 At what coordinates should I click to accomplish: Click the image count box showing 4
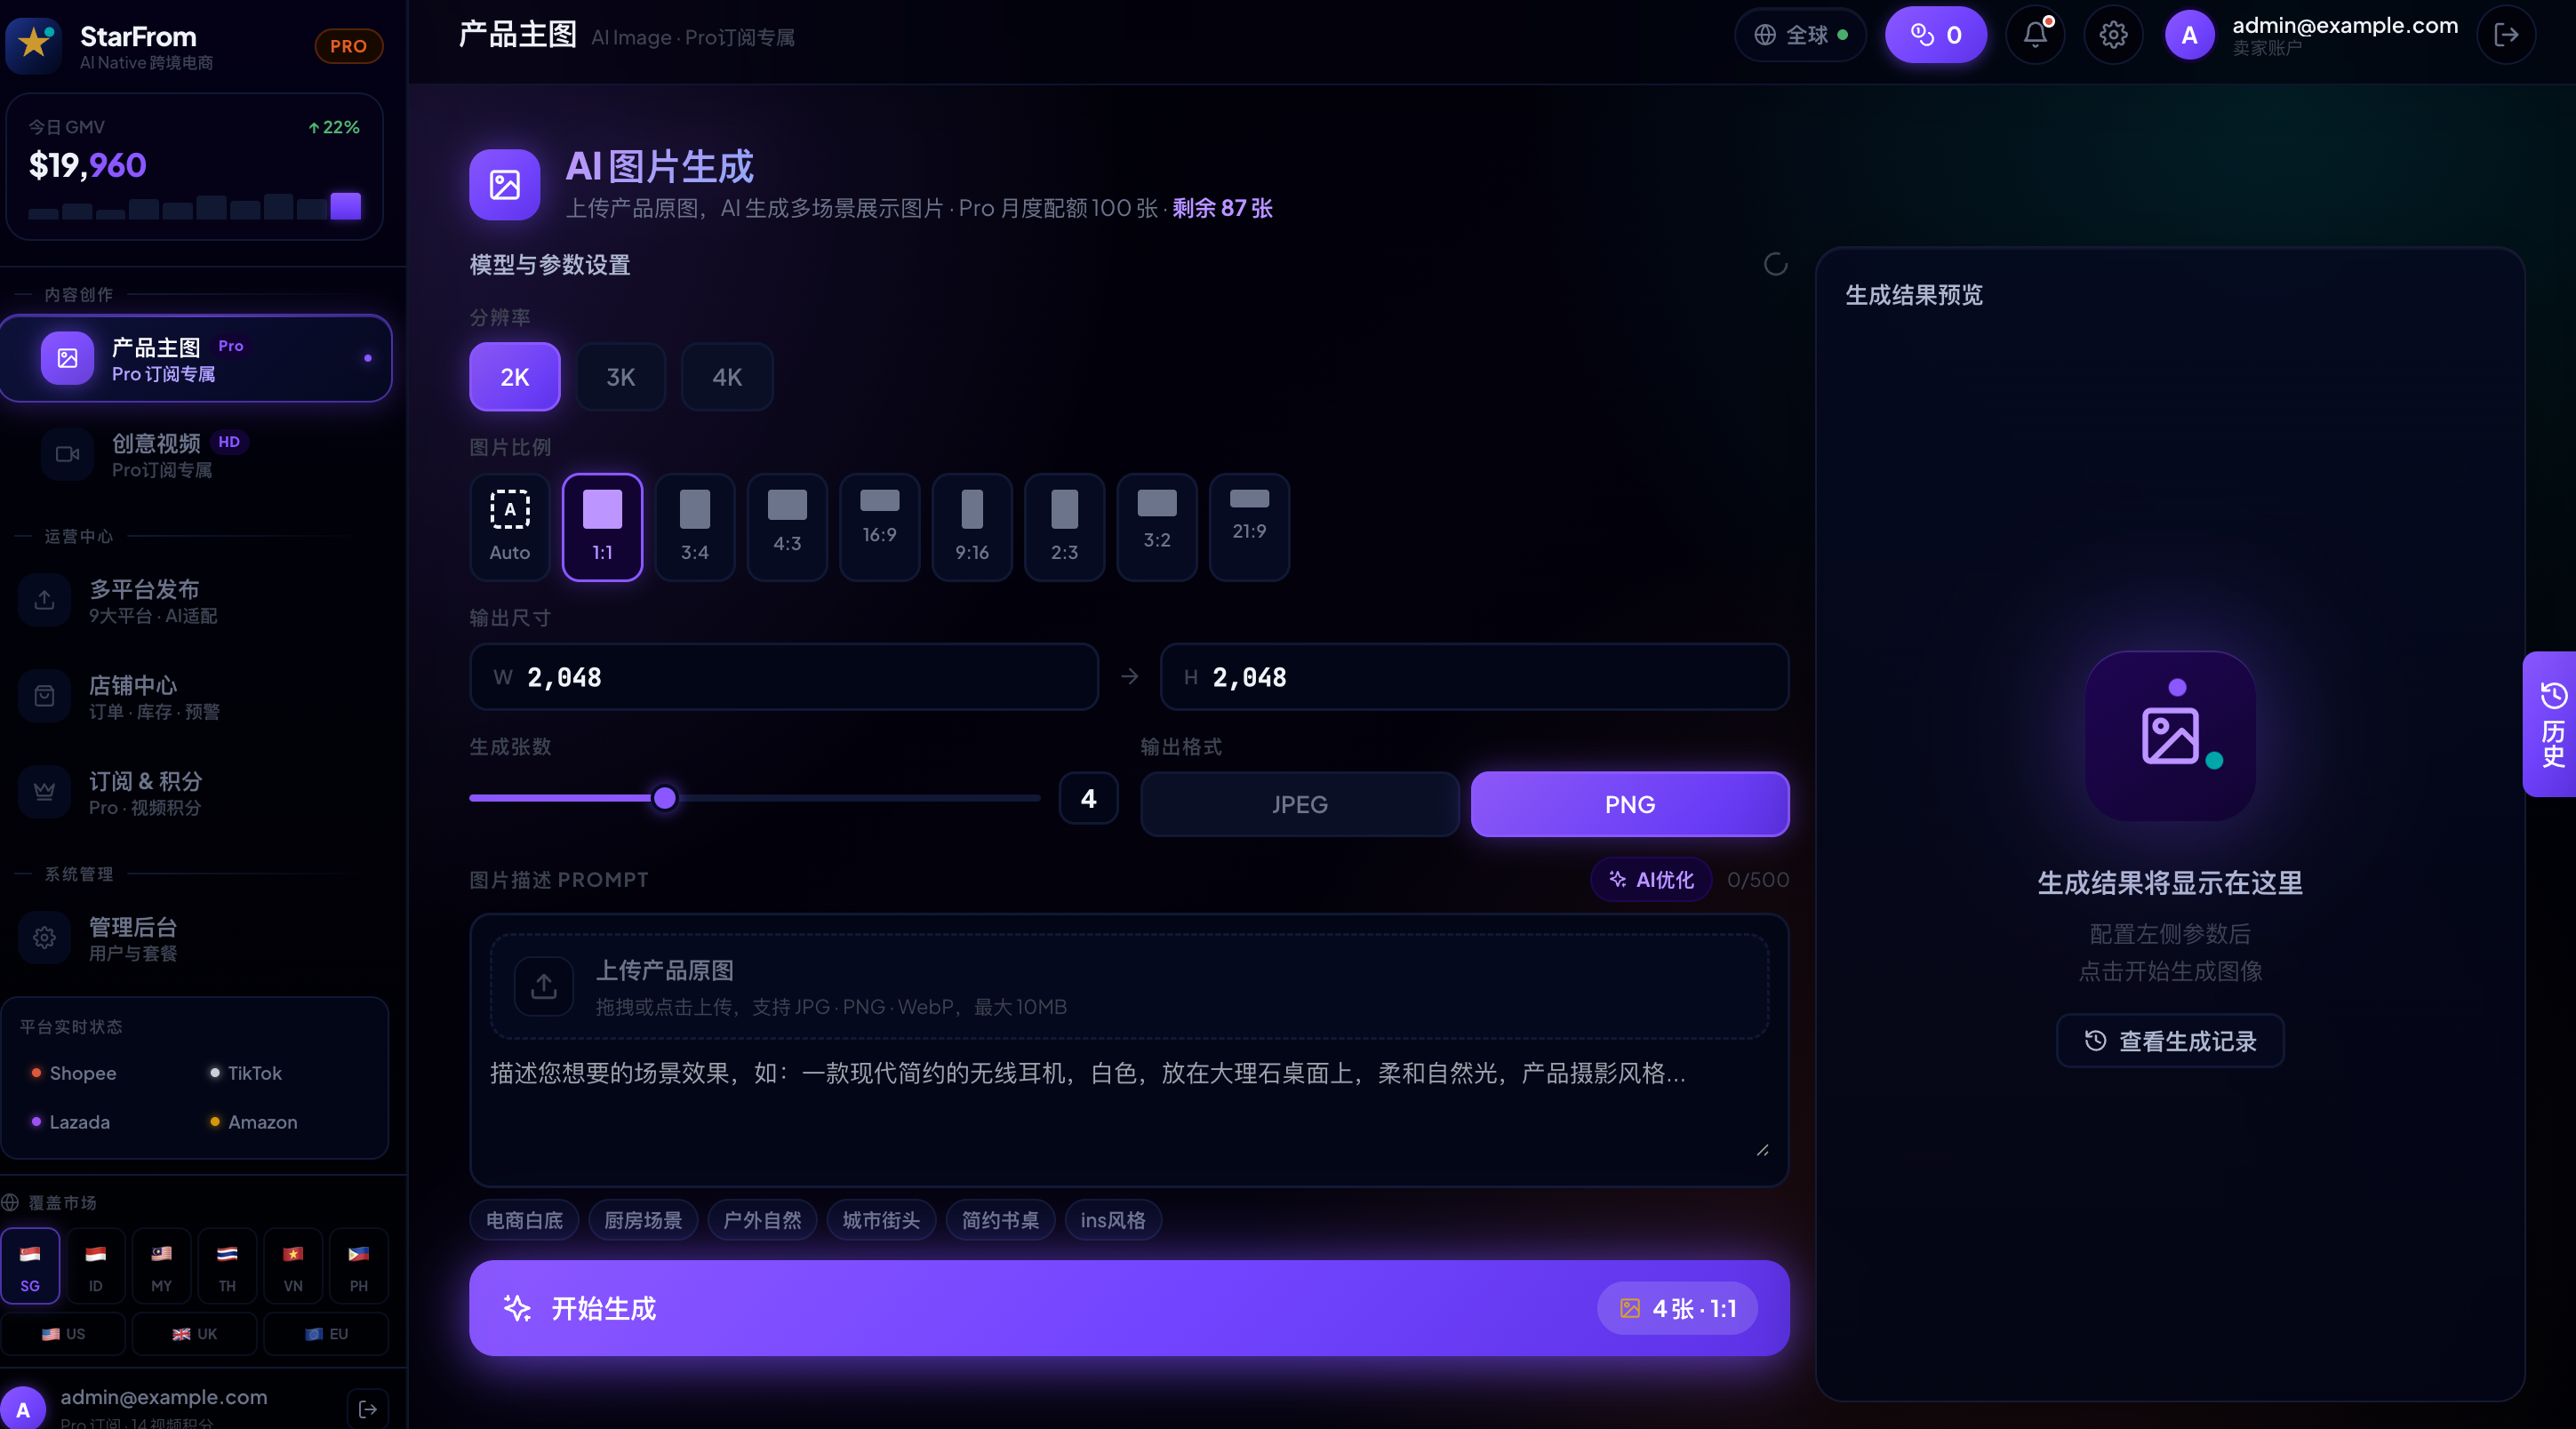click(1088, 798)
